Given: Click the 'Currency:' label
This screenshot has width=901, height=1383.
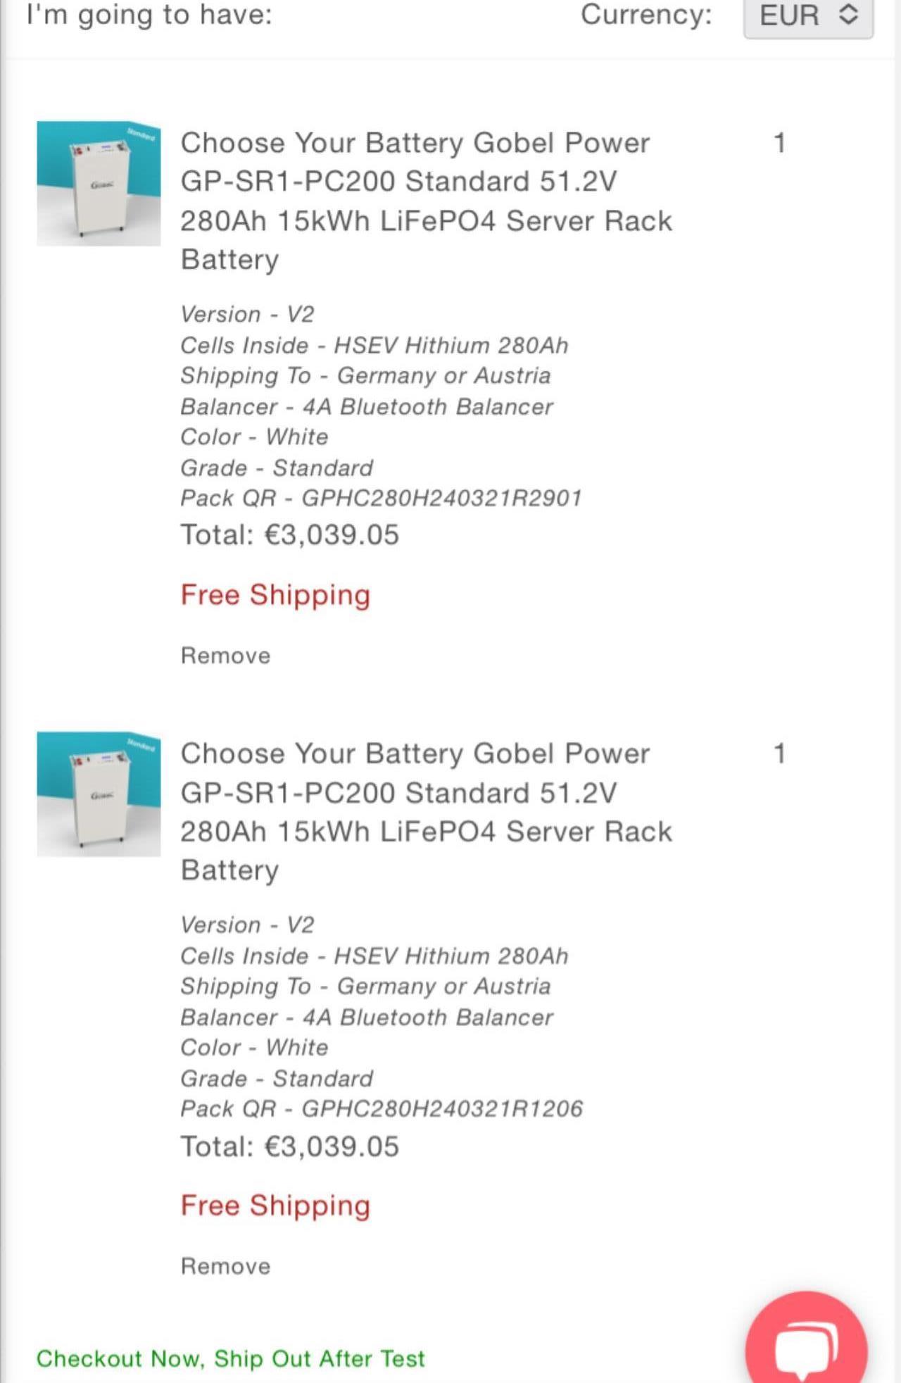Looking at the screenshot, I should coord(646,15).
